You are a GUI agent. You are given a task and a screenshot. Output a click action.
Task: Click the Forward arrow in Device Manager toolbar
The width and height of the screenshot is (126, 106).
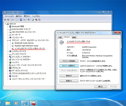pyautogui.click(x=8, y=20)
